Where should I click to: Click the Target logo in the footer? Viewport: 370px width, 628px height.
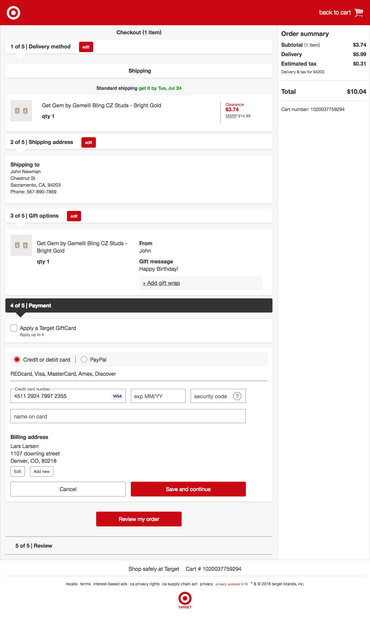(185, 600)
